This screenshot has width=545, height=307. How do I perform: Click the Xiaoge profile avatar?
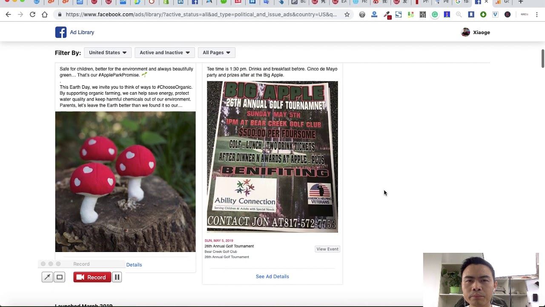465,32
